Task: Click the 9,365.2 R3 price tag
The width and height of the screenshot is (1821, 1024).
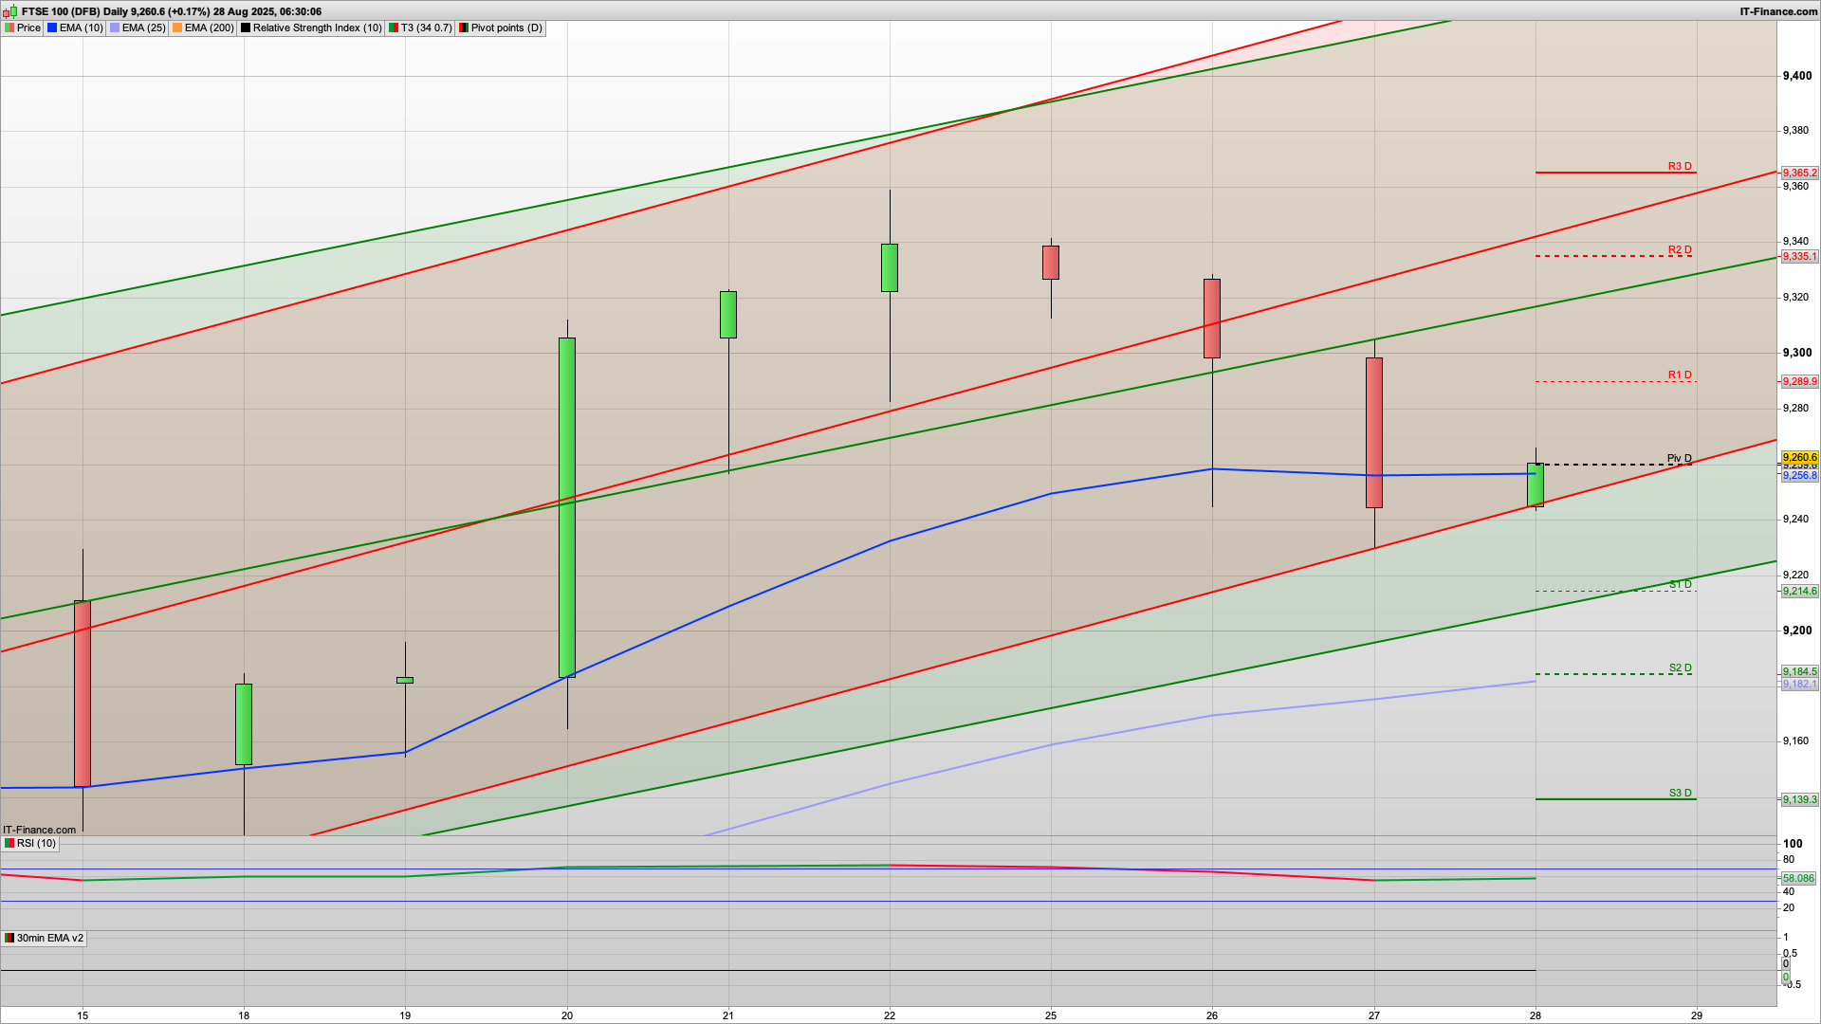Action: click(x=1799, y=173)
